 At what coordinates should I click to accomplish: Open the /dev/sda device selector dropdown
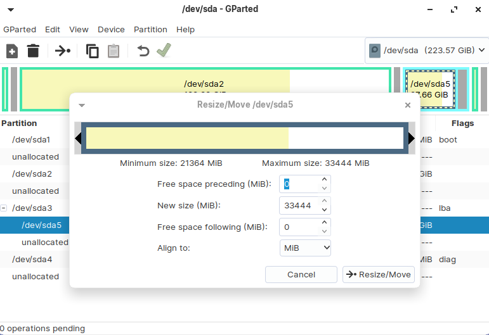426,51
